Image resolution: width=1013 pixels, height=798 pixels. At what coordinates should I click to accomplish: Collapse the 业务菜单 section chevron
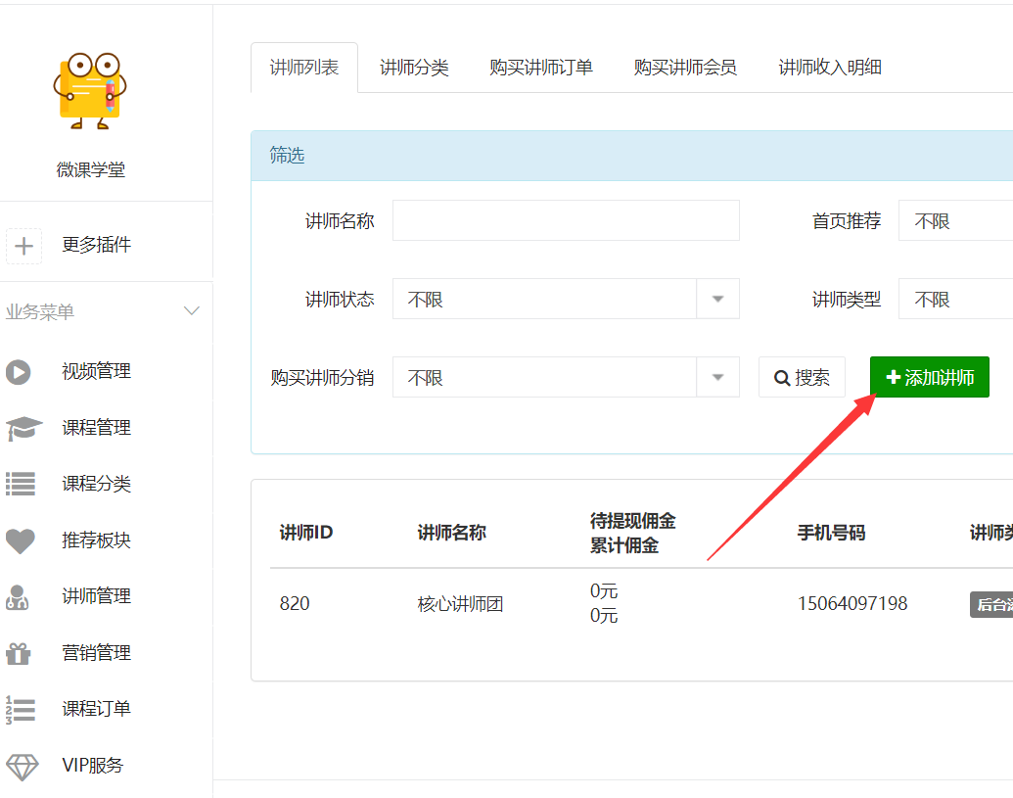point(191,310)
